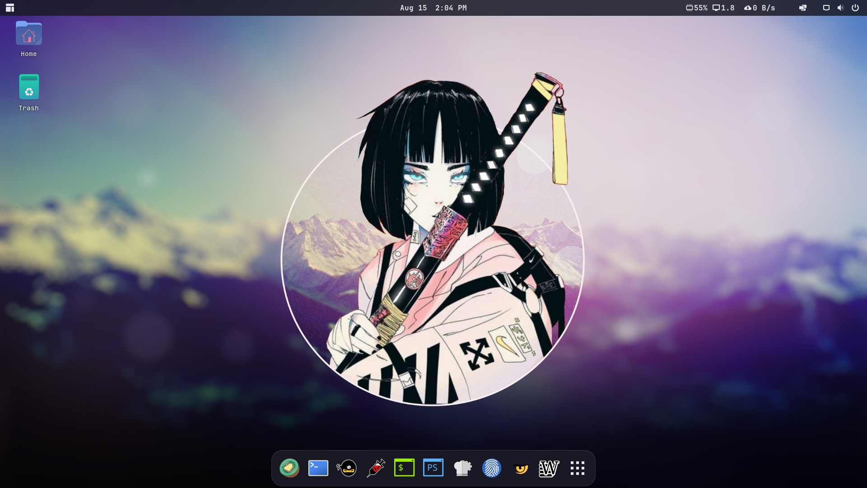Click the display icon in the top panel
Screen dimensions: 867x488
tap(826, 8)
